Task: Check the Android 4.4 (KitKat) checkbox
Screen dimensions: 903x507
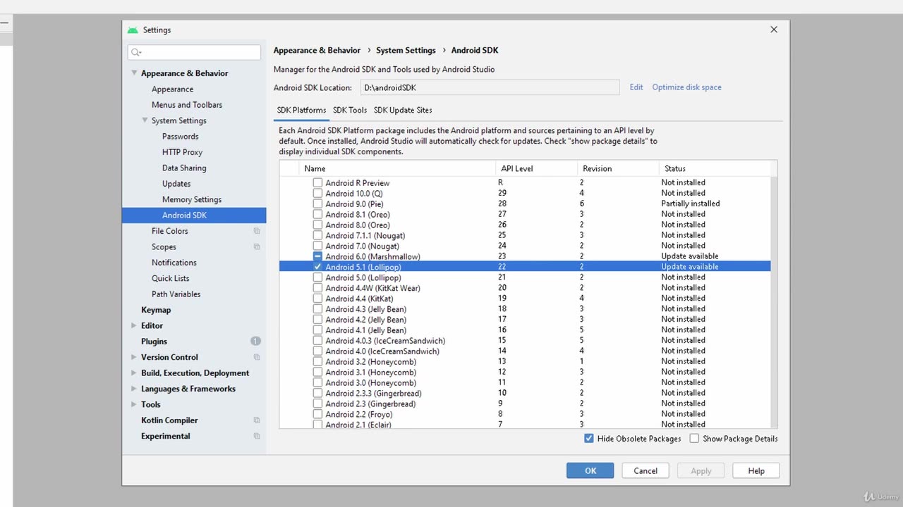Action: point(317,299)
